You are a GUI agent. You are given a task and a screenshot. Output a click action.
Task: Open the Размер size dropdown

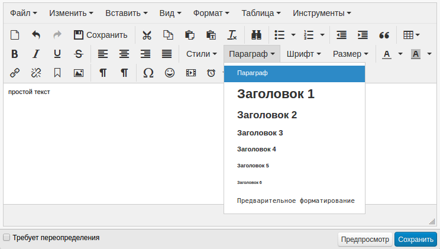coord(351,54)
